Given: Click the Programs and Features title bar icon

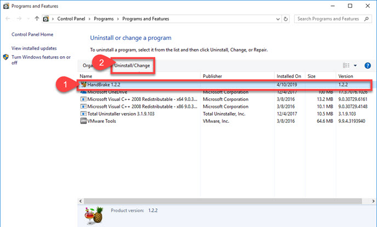Looking at the screenshot, I should pyautogui.click(x=6, y=6).
